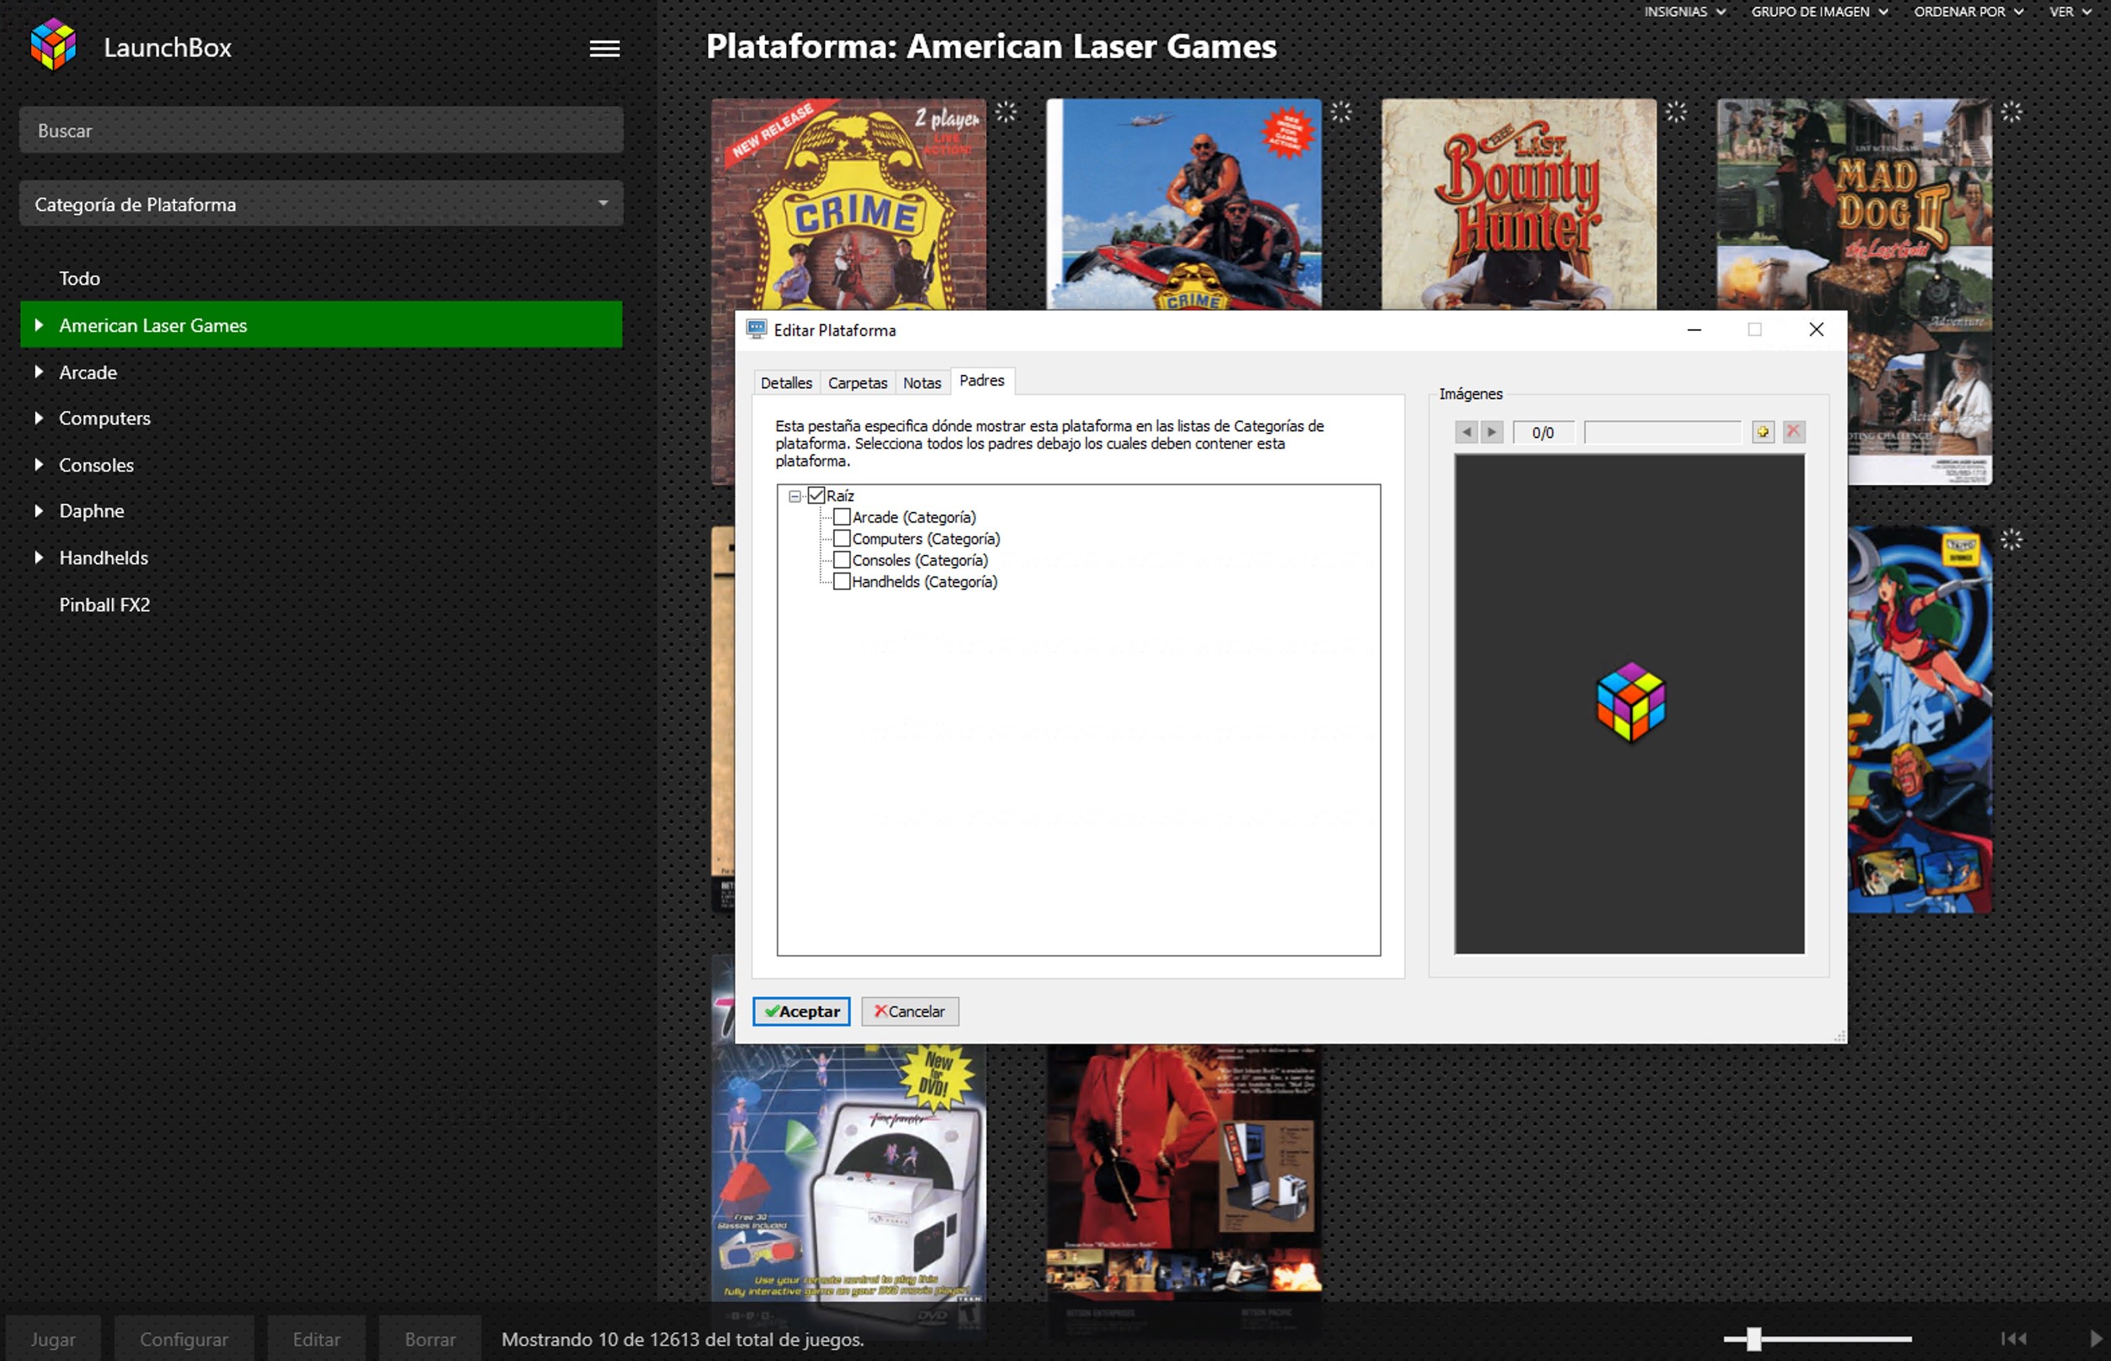This screenshot has height=1361, width=2111.
Task: Click the resize grip of Editar Plataforma dialog
Action: click(x=1840, y=1036)
